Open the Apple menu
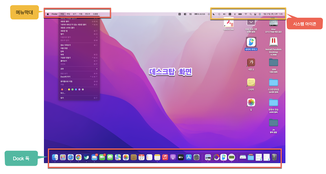The image size is (326, 174). (x=48, y=14)
